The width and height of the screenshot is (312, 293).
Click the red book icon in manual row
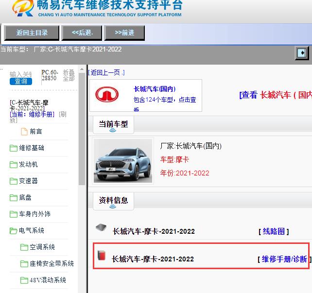[x=102, y=256]
